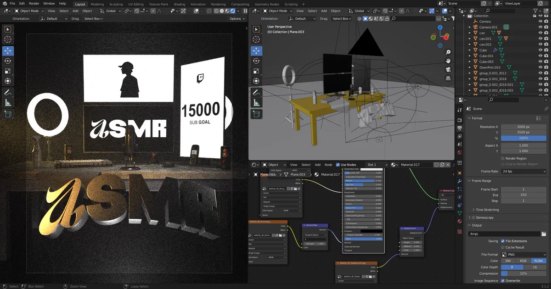Activate the Move tool in right viewport

click(x=257, y=50)
